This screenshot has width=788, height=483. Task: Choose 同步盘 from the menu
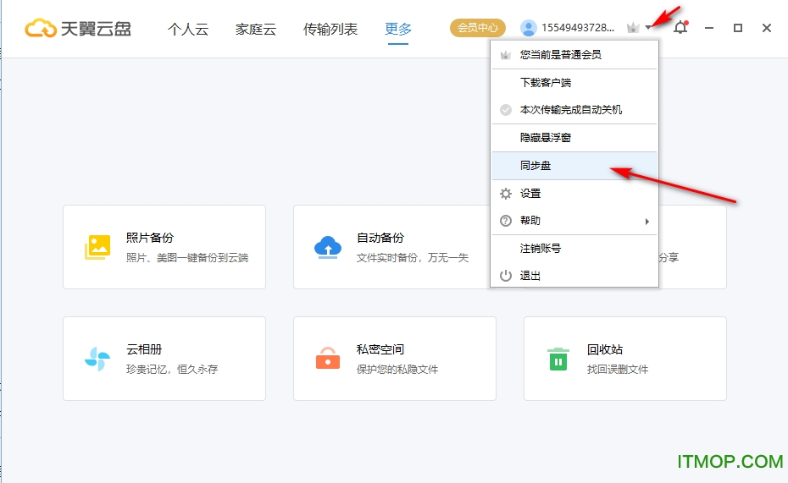[x=574, y=166]
